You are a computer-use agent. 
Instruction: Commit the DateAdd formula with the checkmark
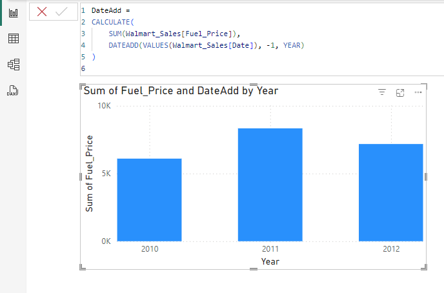62,12
